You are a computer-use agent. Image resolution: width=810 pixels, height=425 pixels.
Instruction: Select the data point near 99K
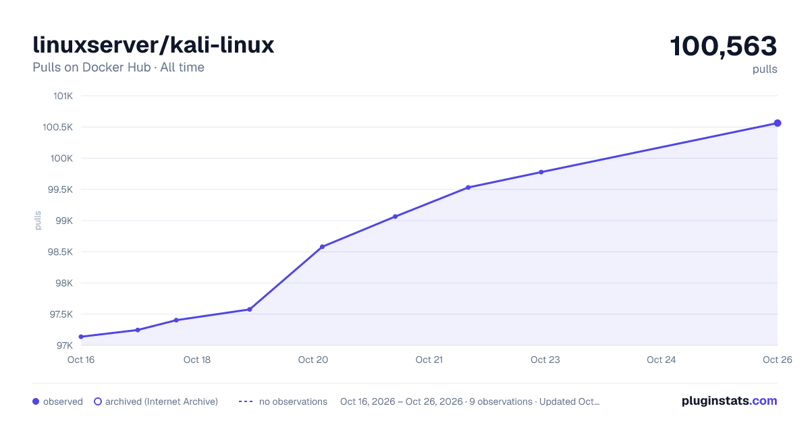click(396, 217)
